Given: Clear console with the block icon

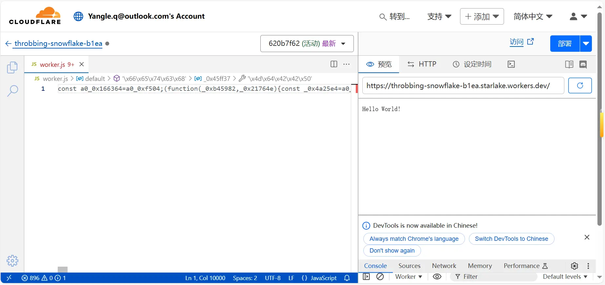Looking at the screenshot, I should pyautogui.click(x=380, y=276).
